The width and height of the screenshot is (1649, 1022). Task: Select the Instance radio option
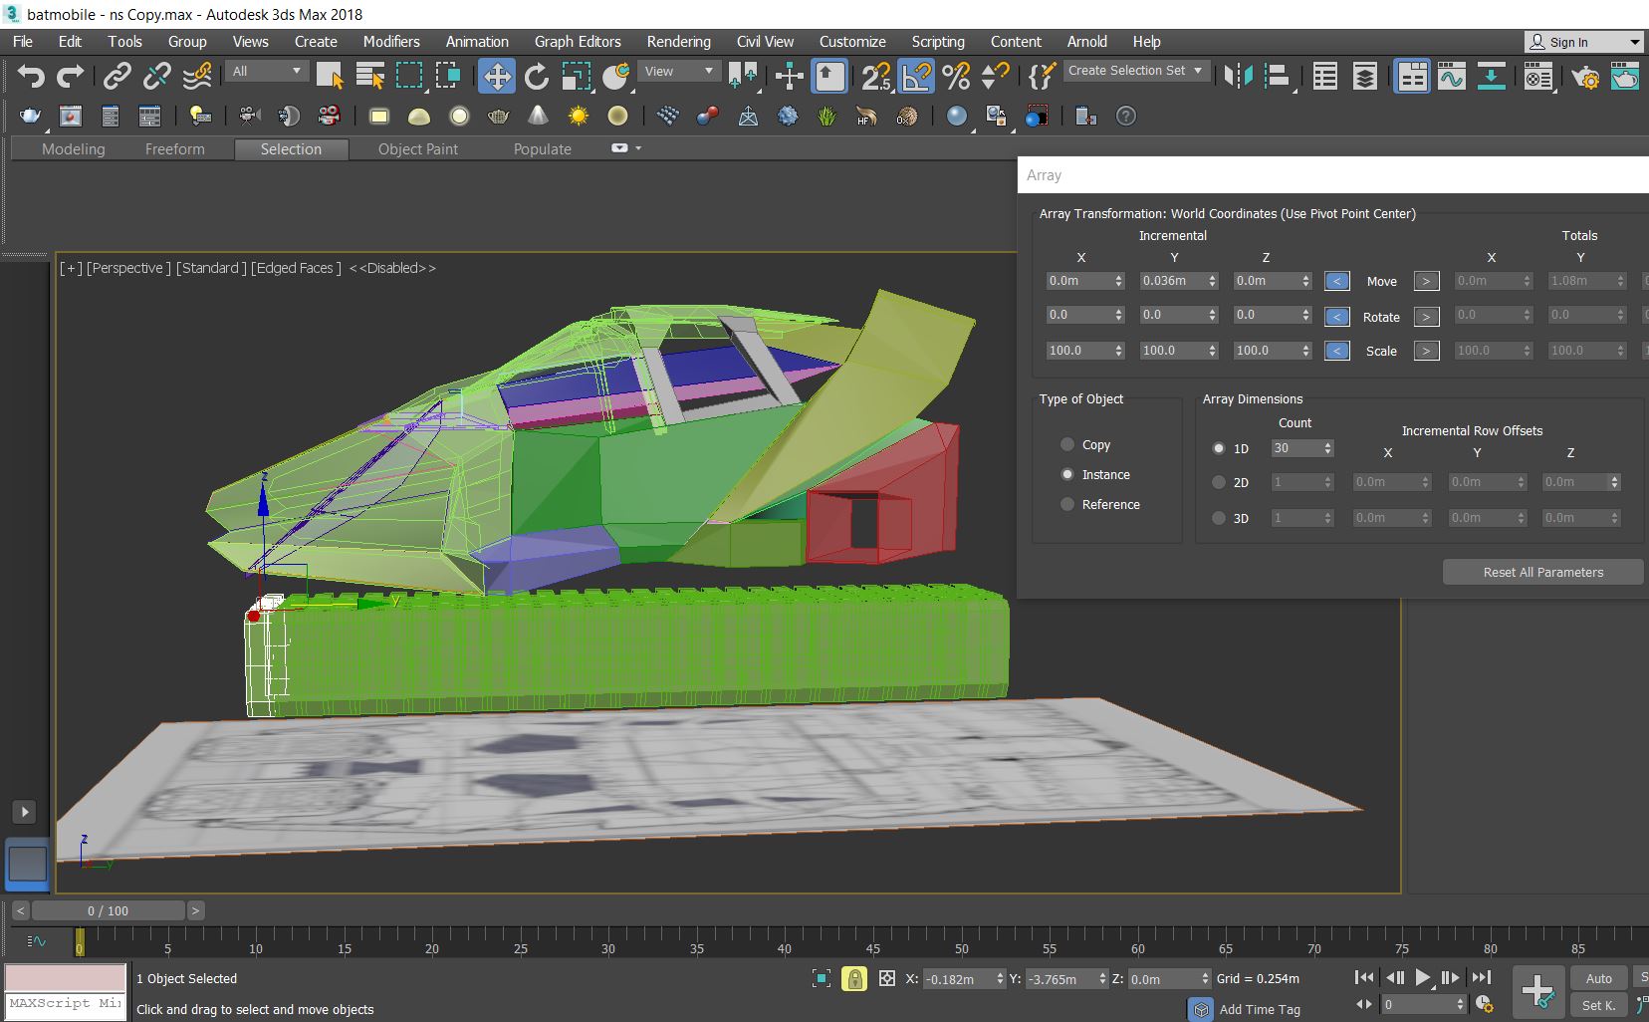pos(1067,474)
